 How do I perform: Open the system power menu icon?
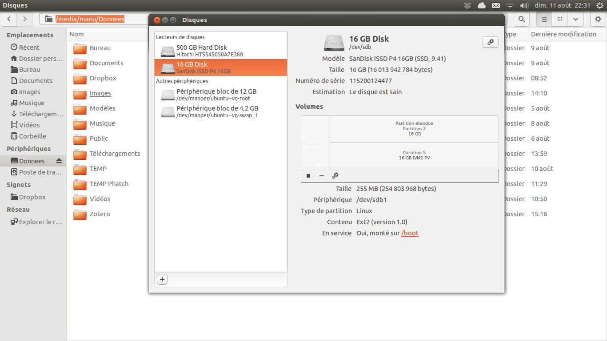point(600,5)
